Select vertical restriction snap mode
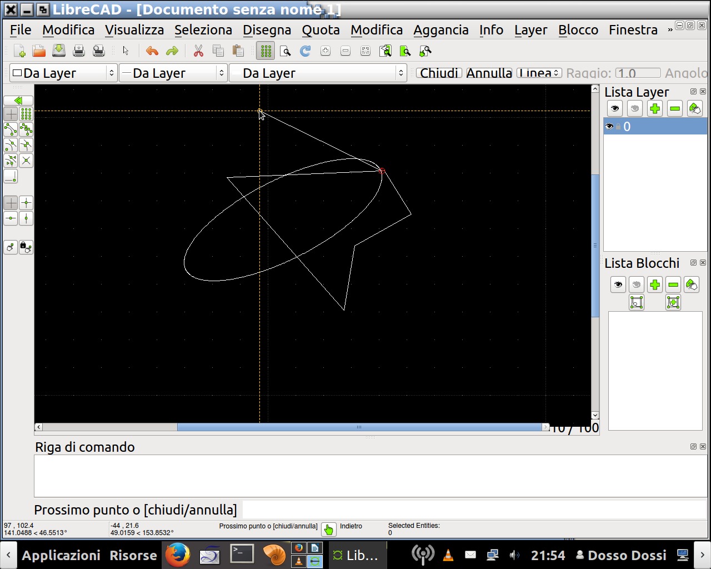711x569 pixels. 26,218
